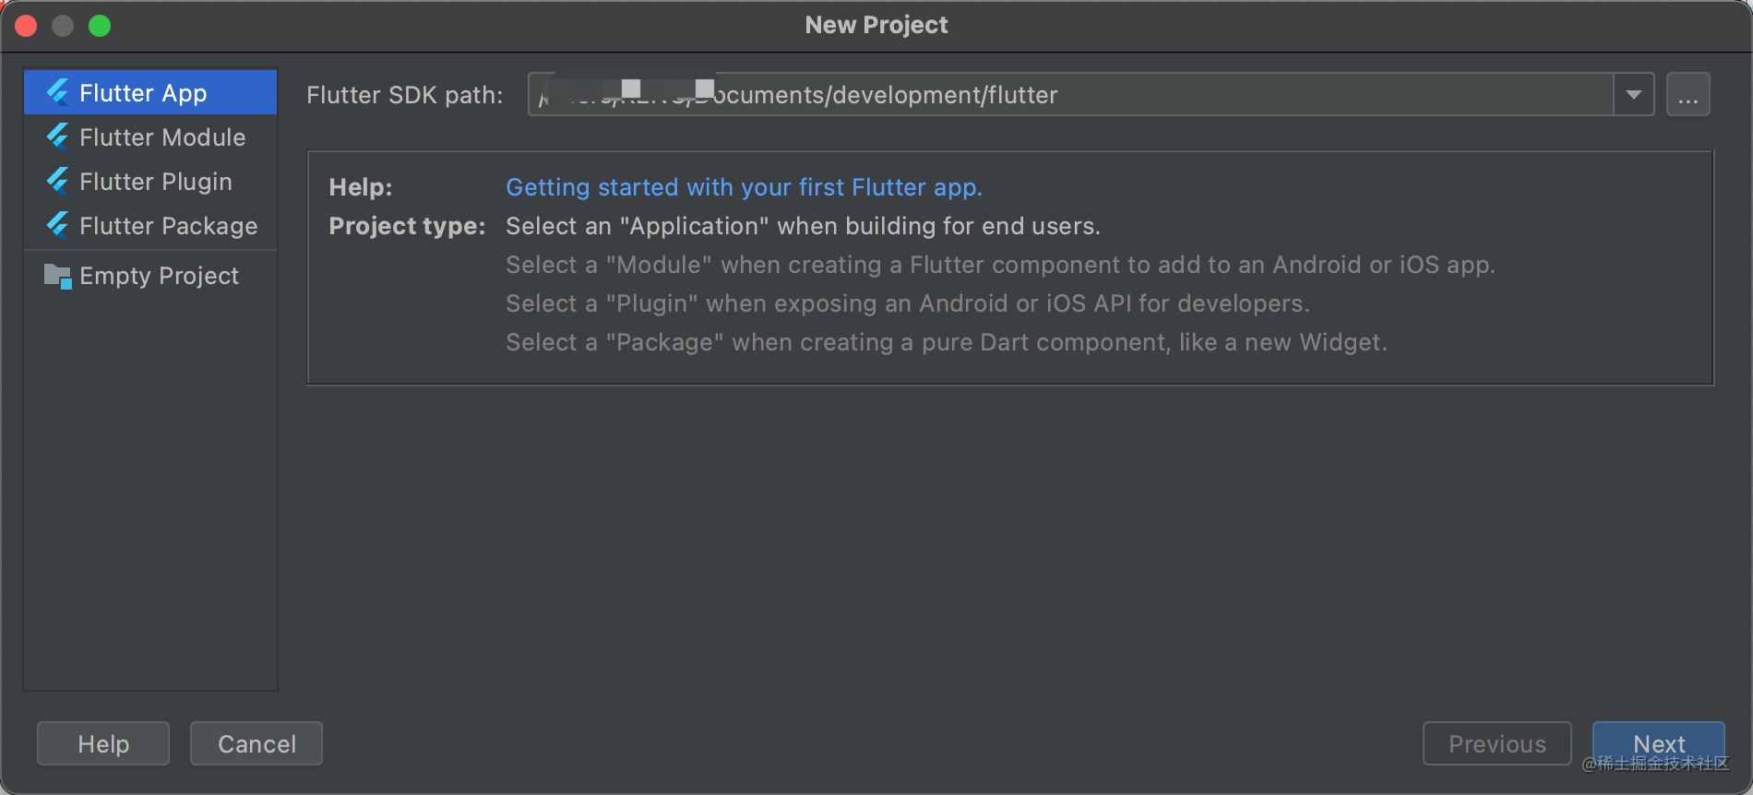Proceed with the Next button

pos(1658,743)
